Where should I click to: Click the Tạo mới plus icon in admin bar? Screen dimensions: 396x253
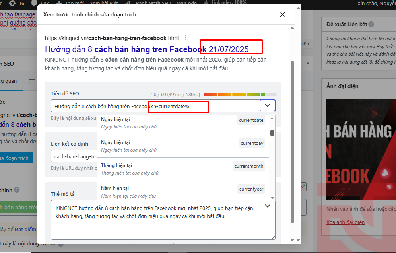pos(59,3)
